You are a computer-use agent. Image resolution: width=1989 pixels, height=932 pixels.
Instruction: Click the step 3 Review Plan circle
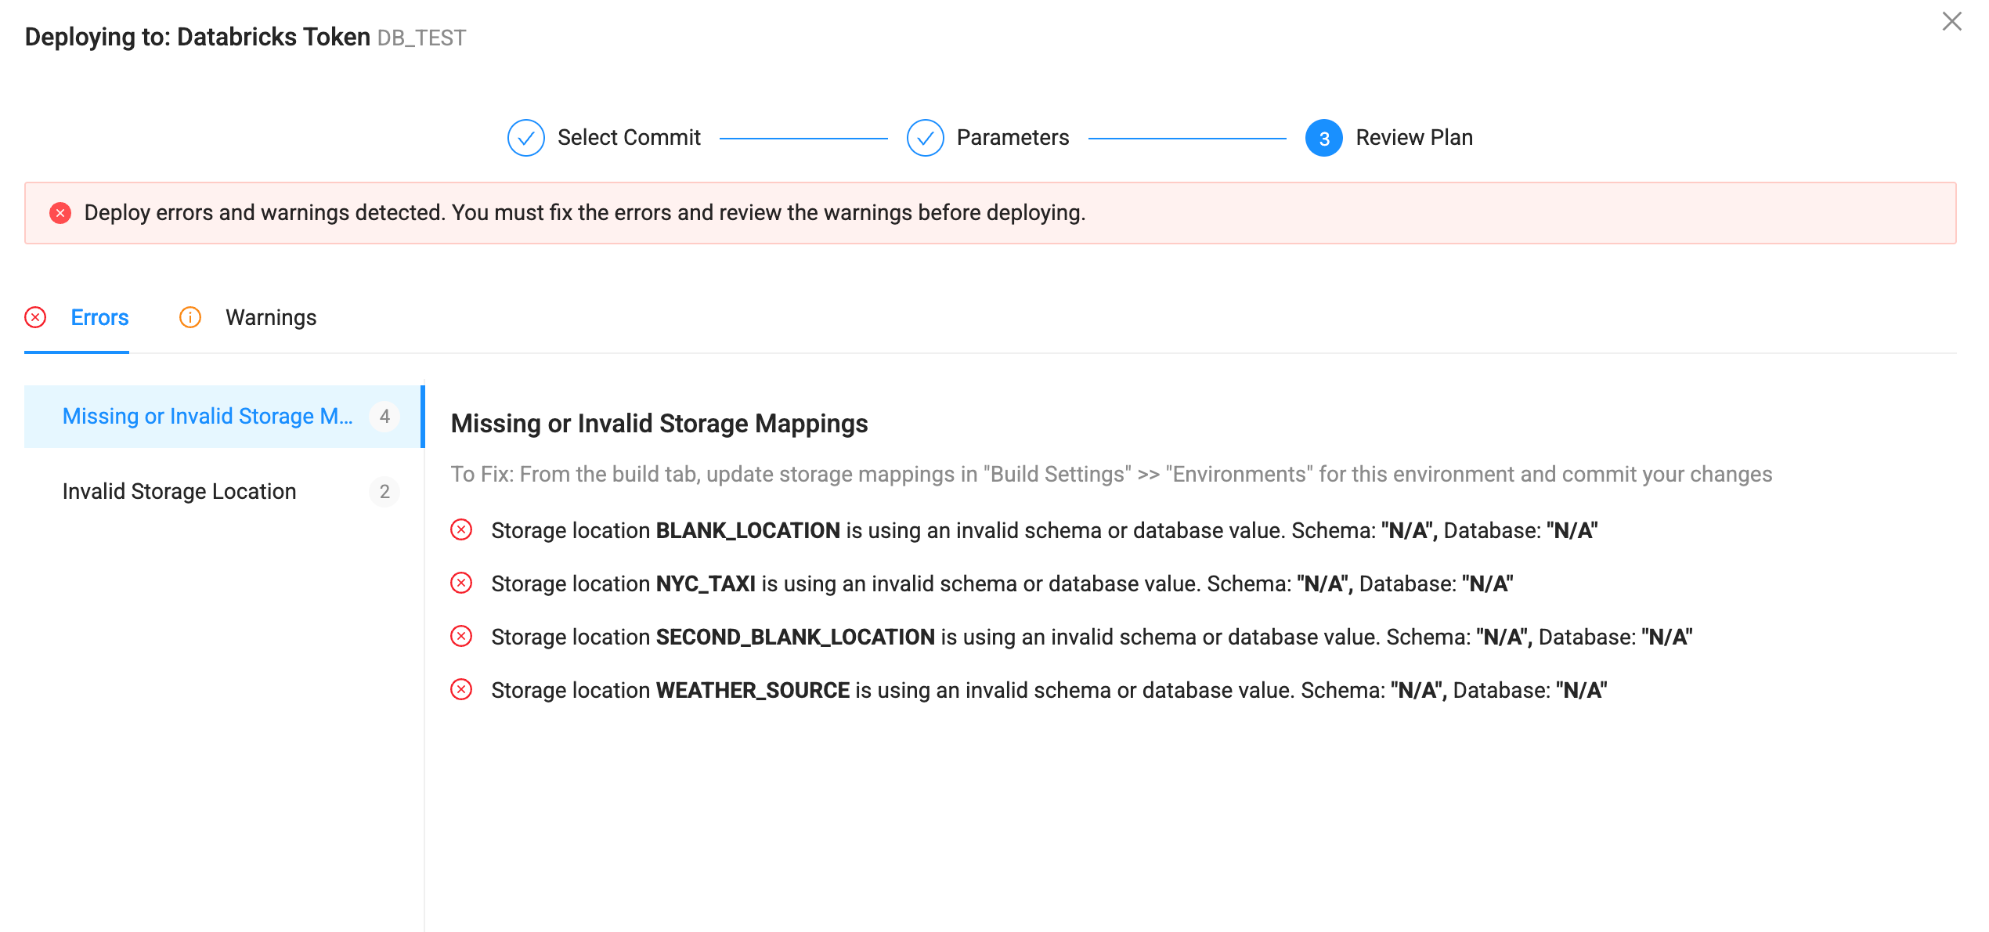[1323, 138]
